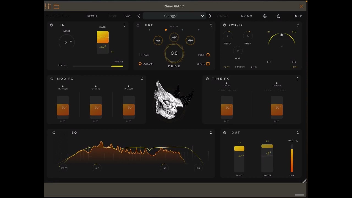Click the UNDO button
Image resolution: width=352 pixels, height=198 pixels.
pos(112,16)
